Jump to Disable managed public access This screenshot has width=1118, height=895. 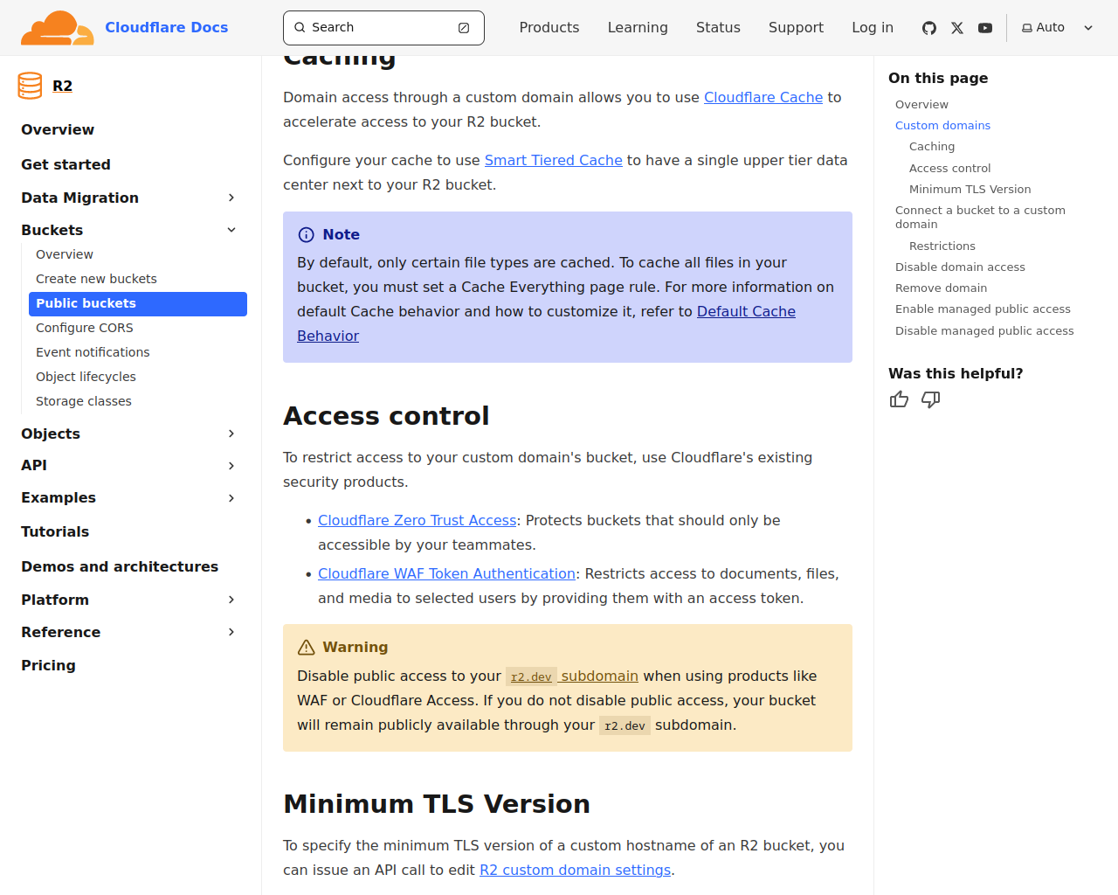[x=984, y=330]
